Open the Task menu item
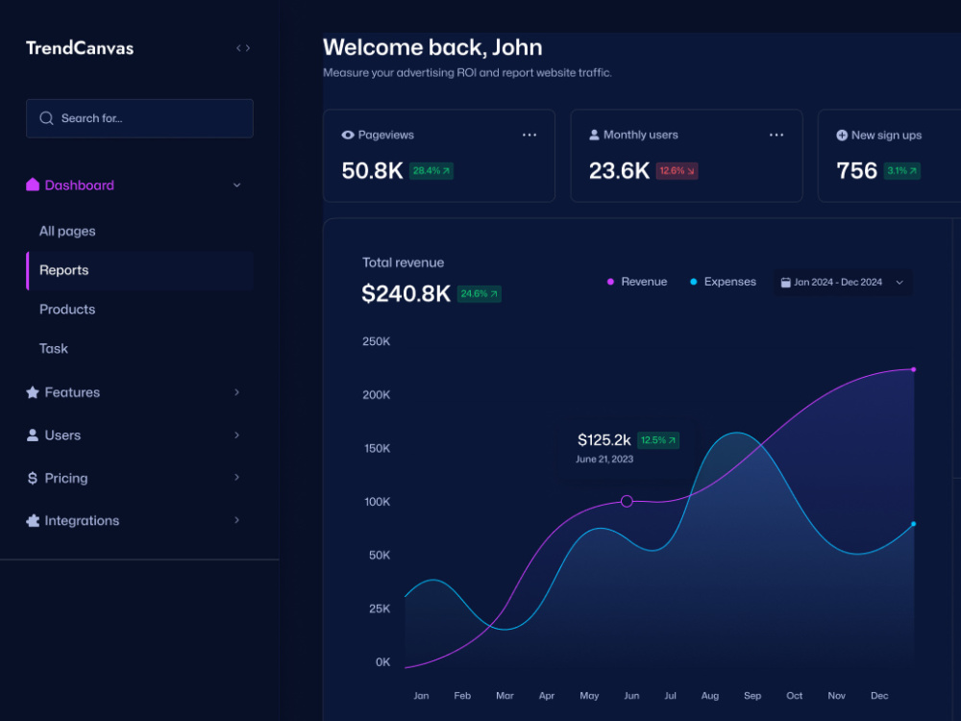Screen dimensions: 961x721 point(54,349)
